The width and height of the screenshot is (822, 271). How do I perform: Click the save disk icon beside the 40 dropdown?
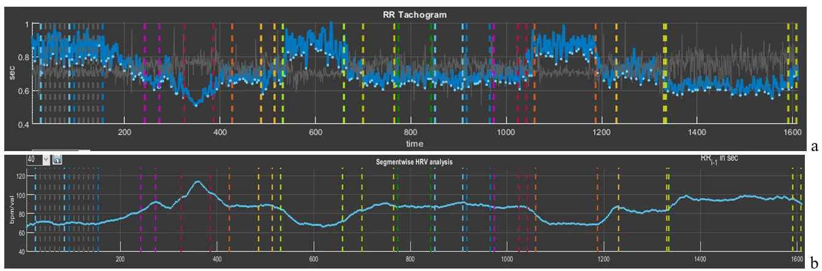(x=57, y=160)
